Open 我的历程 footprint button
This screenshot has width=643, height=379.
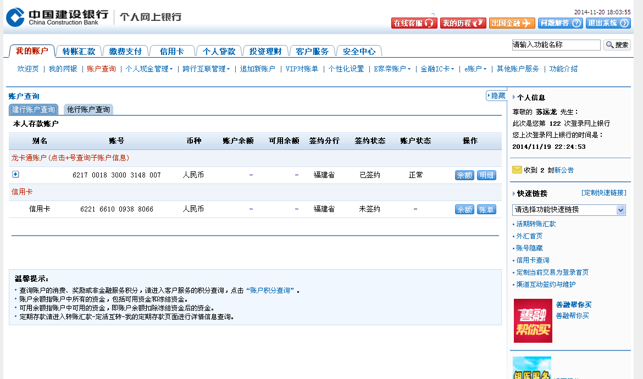(x=463, y=23)
